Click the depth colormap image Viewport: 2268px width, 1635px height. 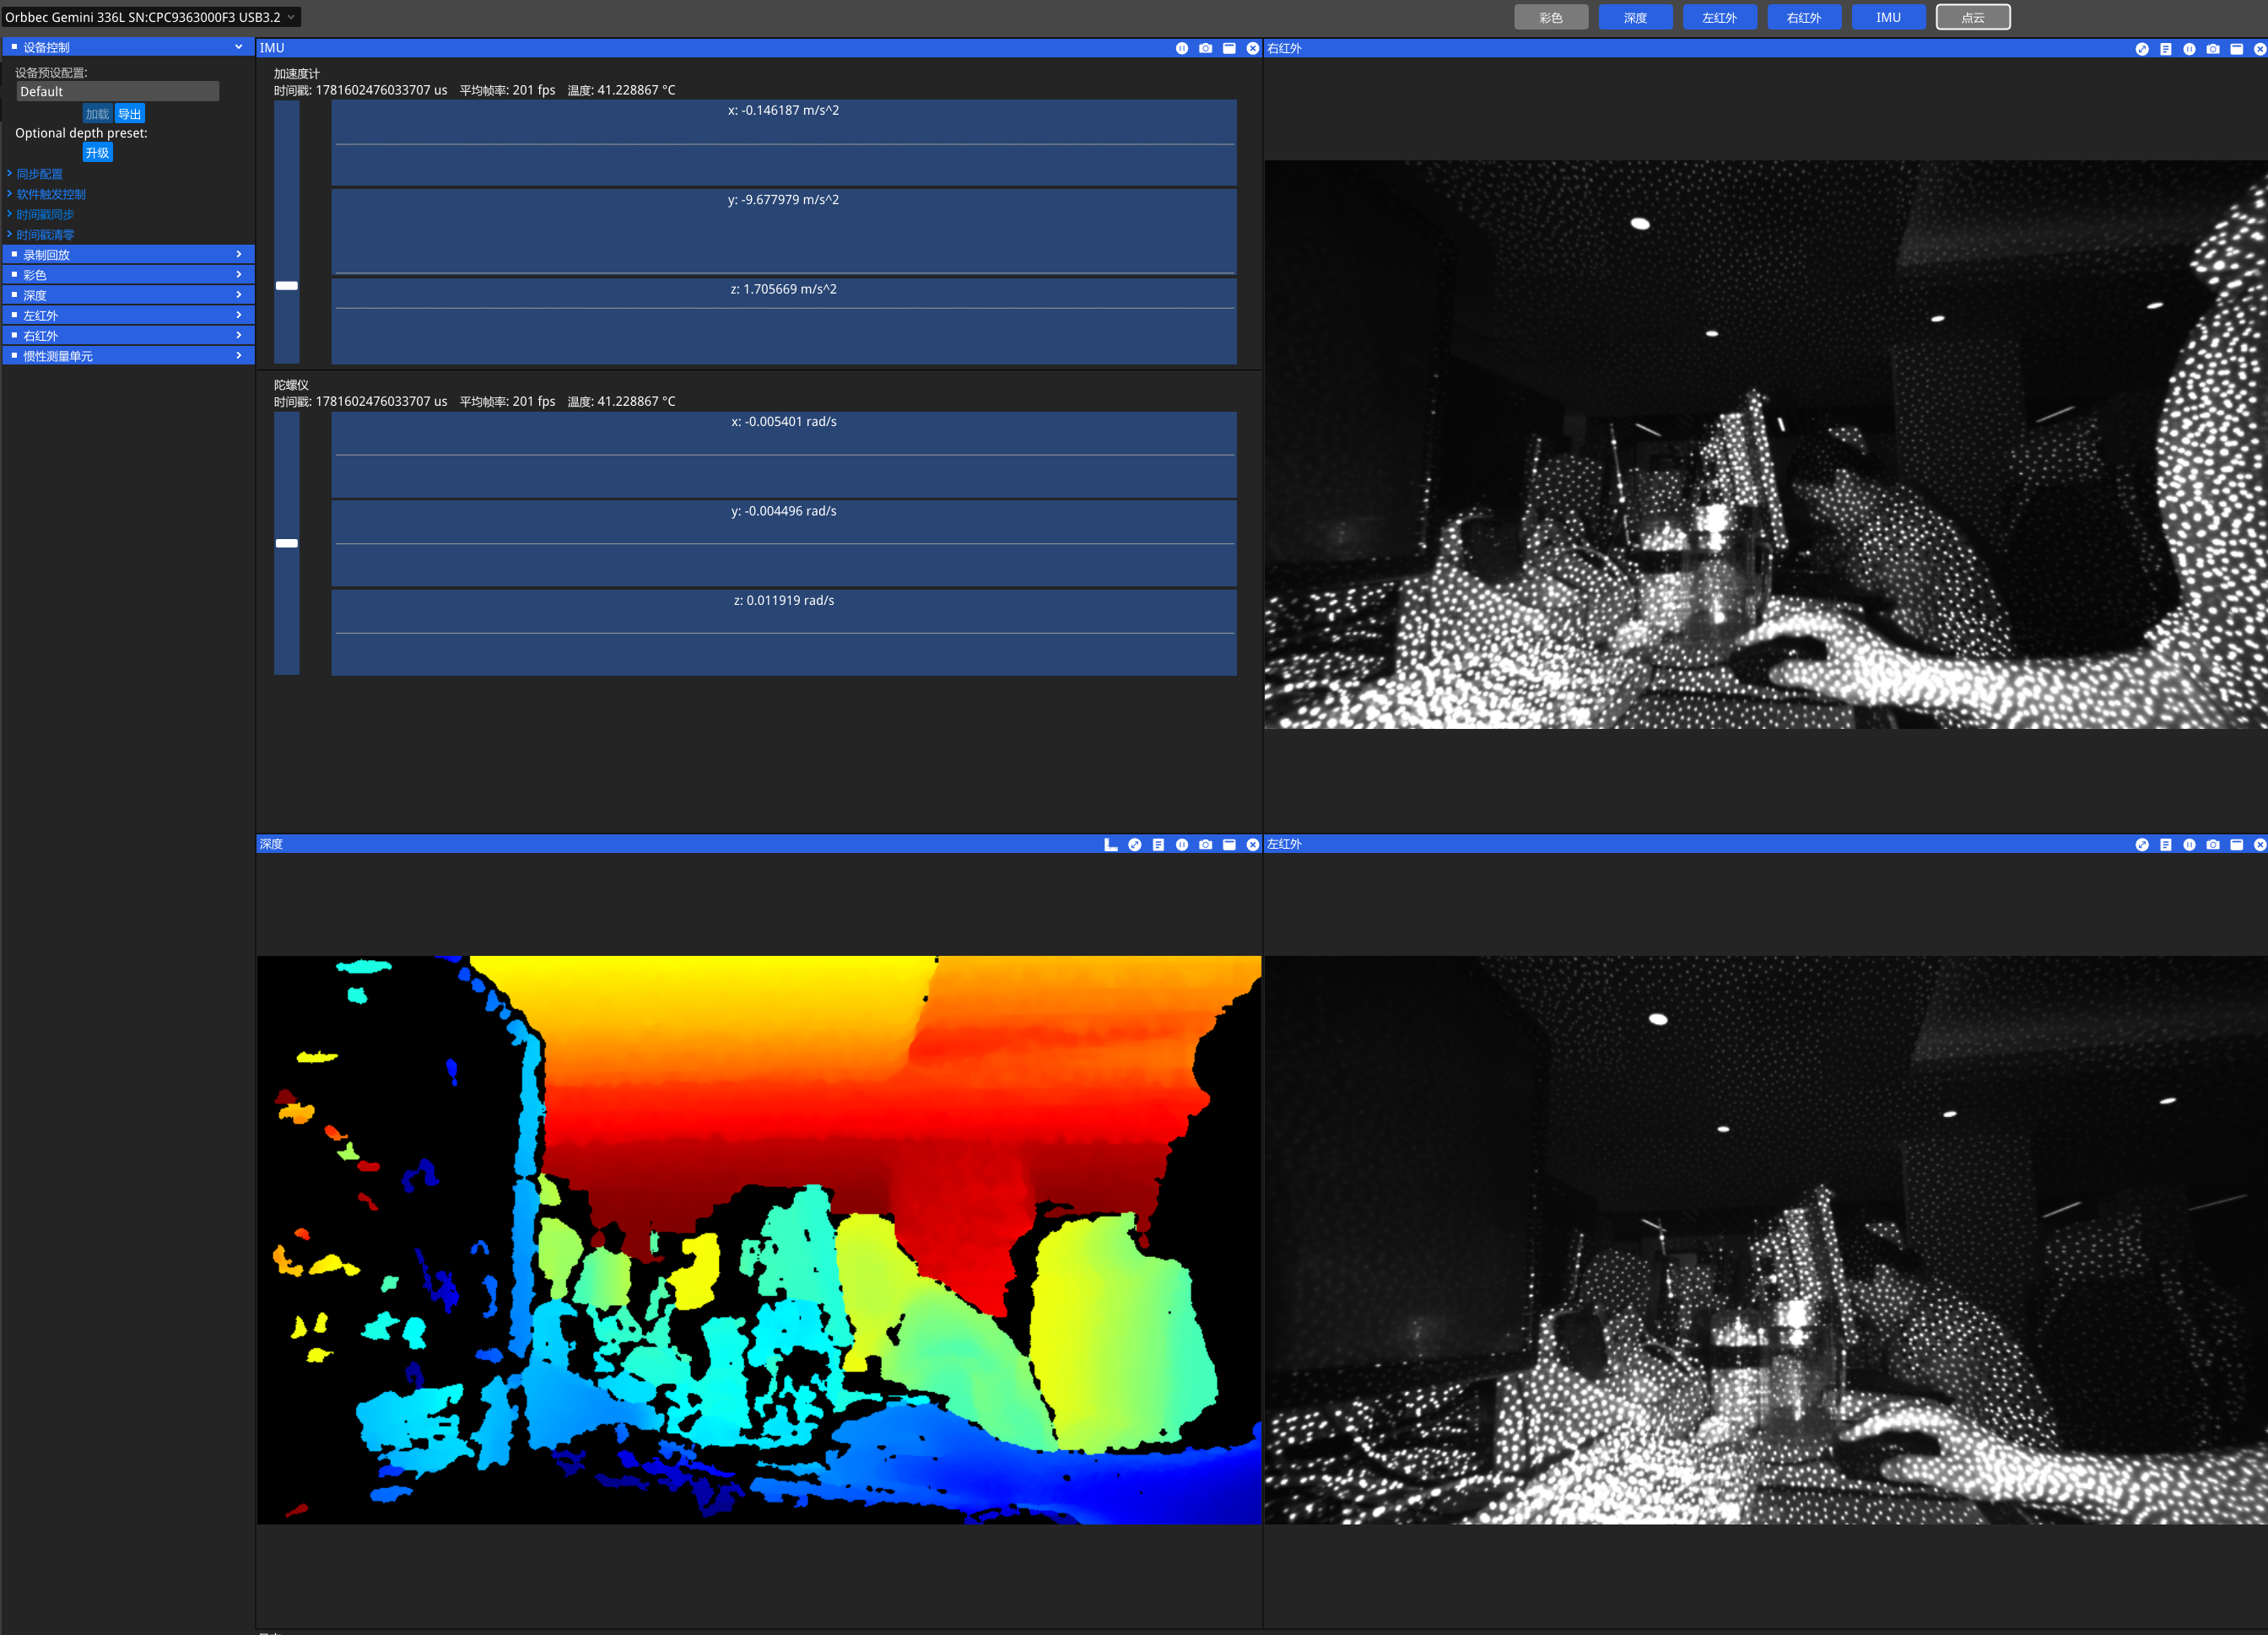point(759,1240)
